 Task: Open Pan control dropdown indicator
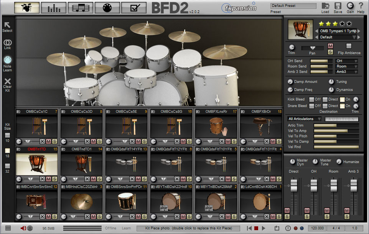[313, 48]
